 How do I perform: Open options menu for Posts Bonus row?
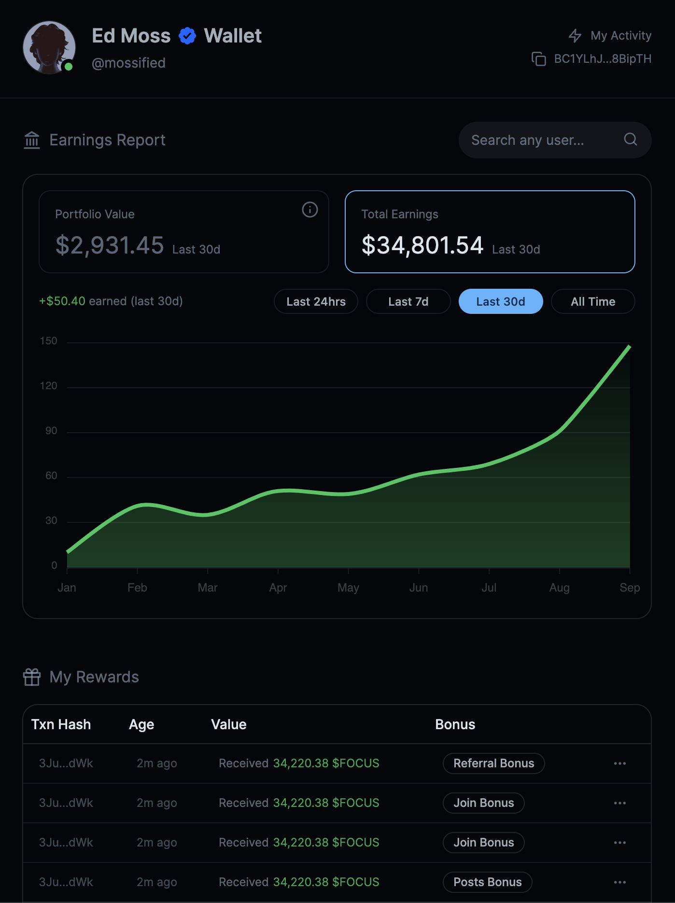click(x=619, y=882)
